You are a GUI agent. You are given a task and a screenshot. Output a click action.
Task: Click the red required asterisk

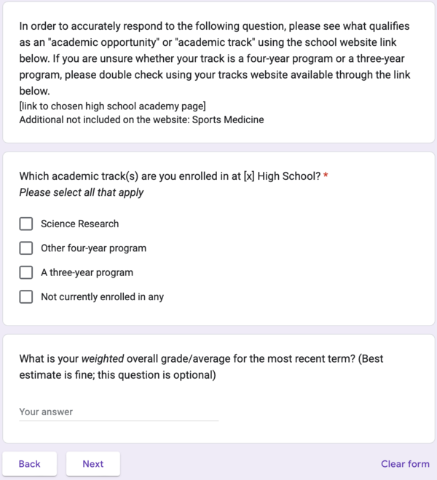pos(326,176)
